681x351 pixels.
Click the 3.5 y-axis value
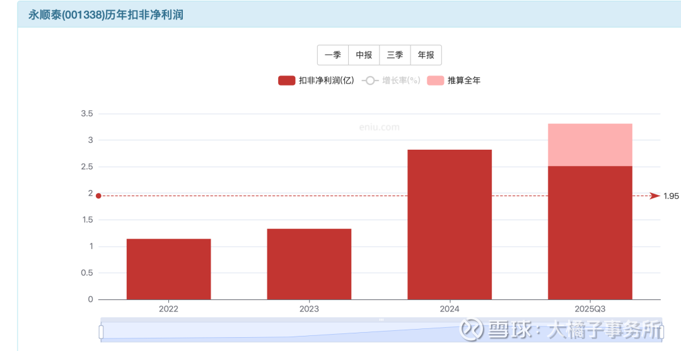coord(87,113)
